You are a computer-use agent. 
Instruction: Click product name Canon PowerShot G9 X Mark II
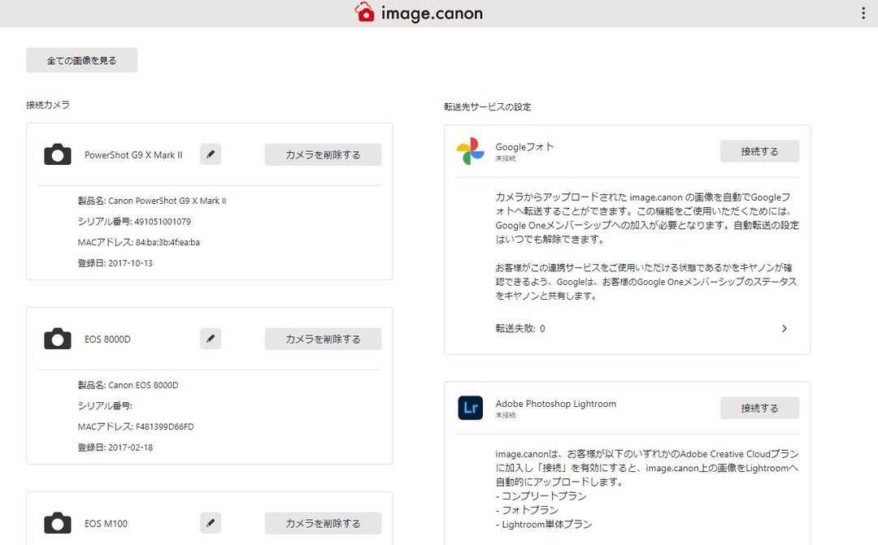click(x=167, y=201)
